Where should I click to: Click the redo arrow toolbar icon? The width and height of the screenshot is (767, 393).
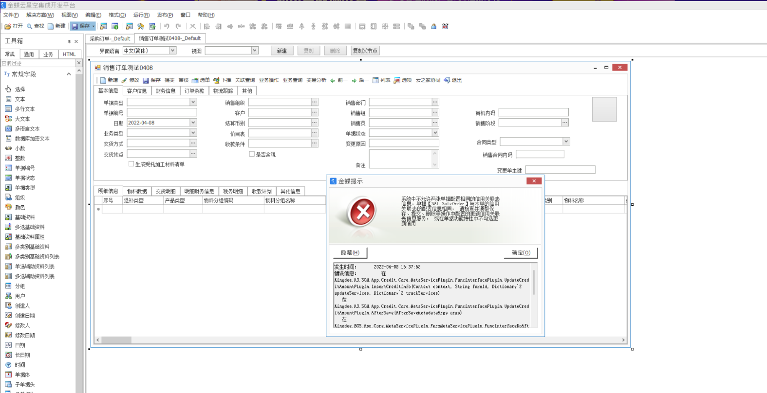pos(178,26)
